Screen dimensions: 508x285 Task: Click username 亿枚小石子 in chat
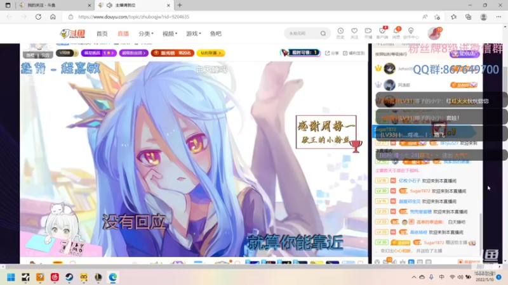(x=410, y=180)
